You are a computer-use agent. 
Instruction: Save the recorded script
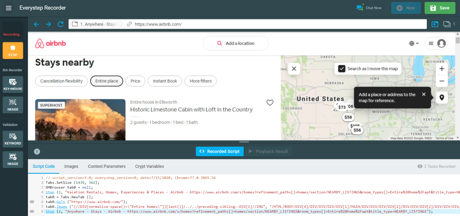440,8
